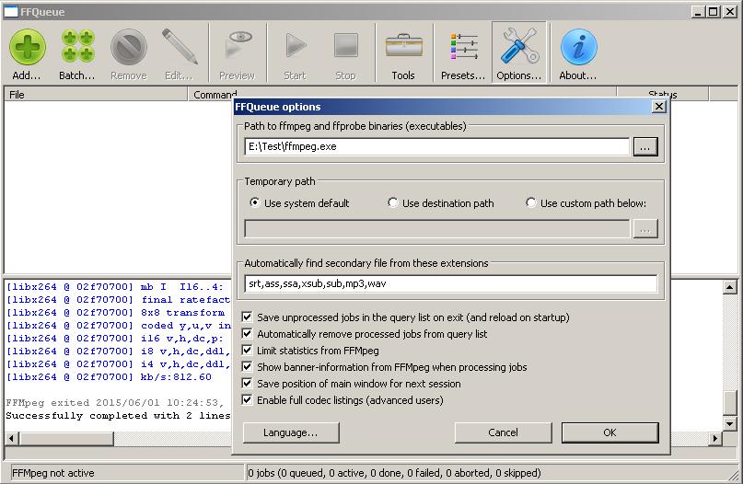
Task: Click Cancel in FFQueue options
Action: pos(504,432)
